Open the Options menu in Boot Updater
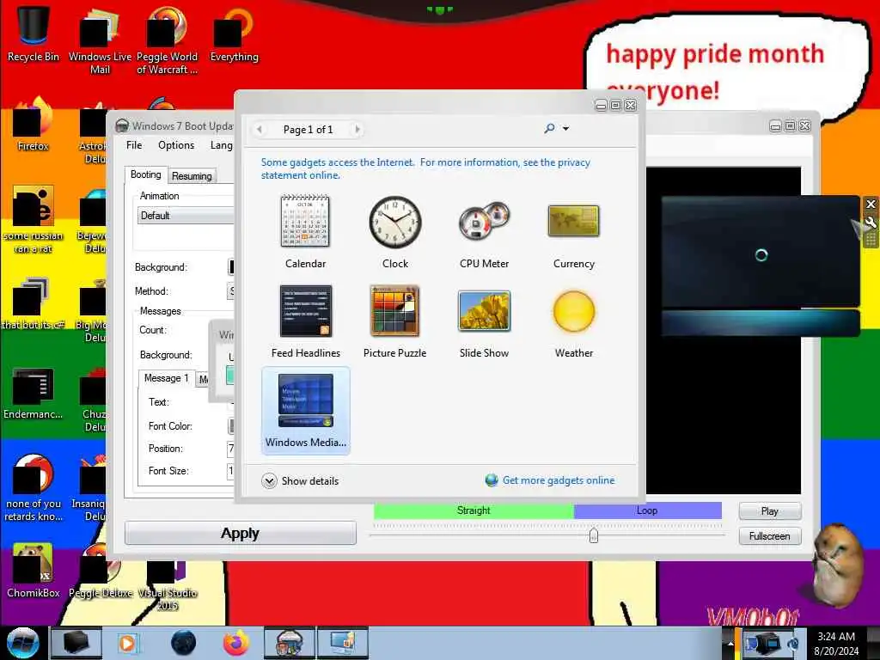Viewport: 880px width, 660px height. click(x=176, y=145)
